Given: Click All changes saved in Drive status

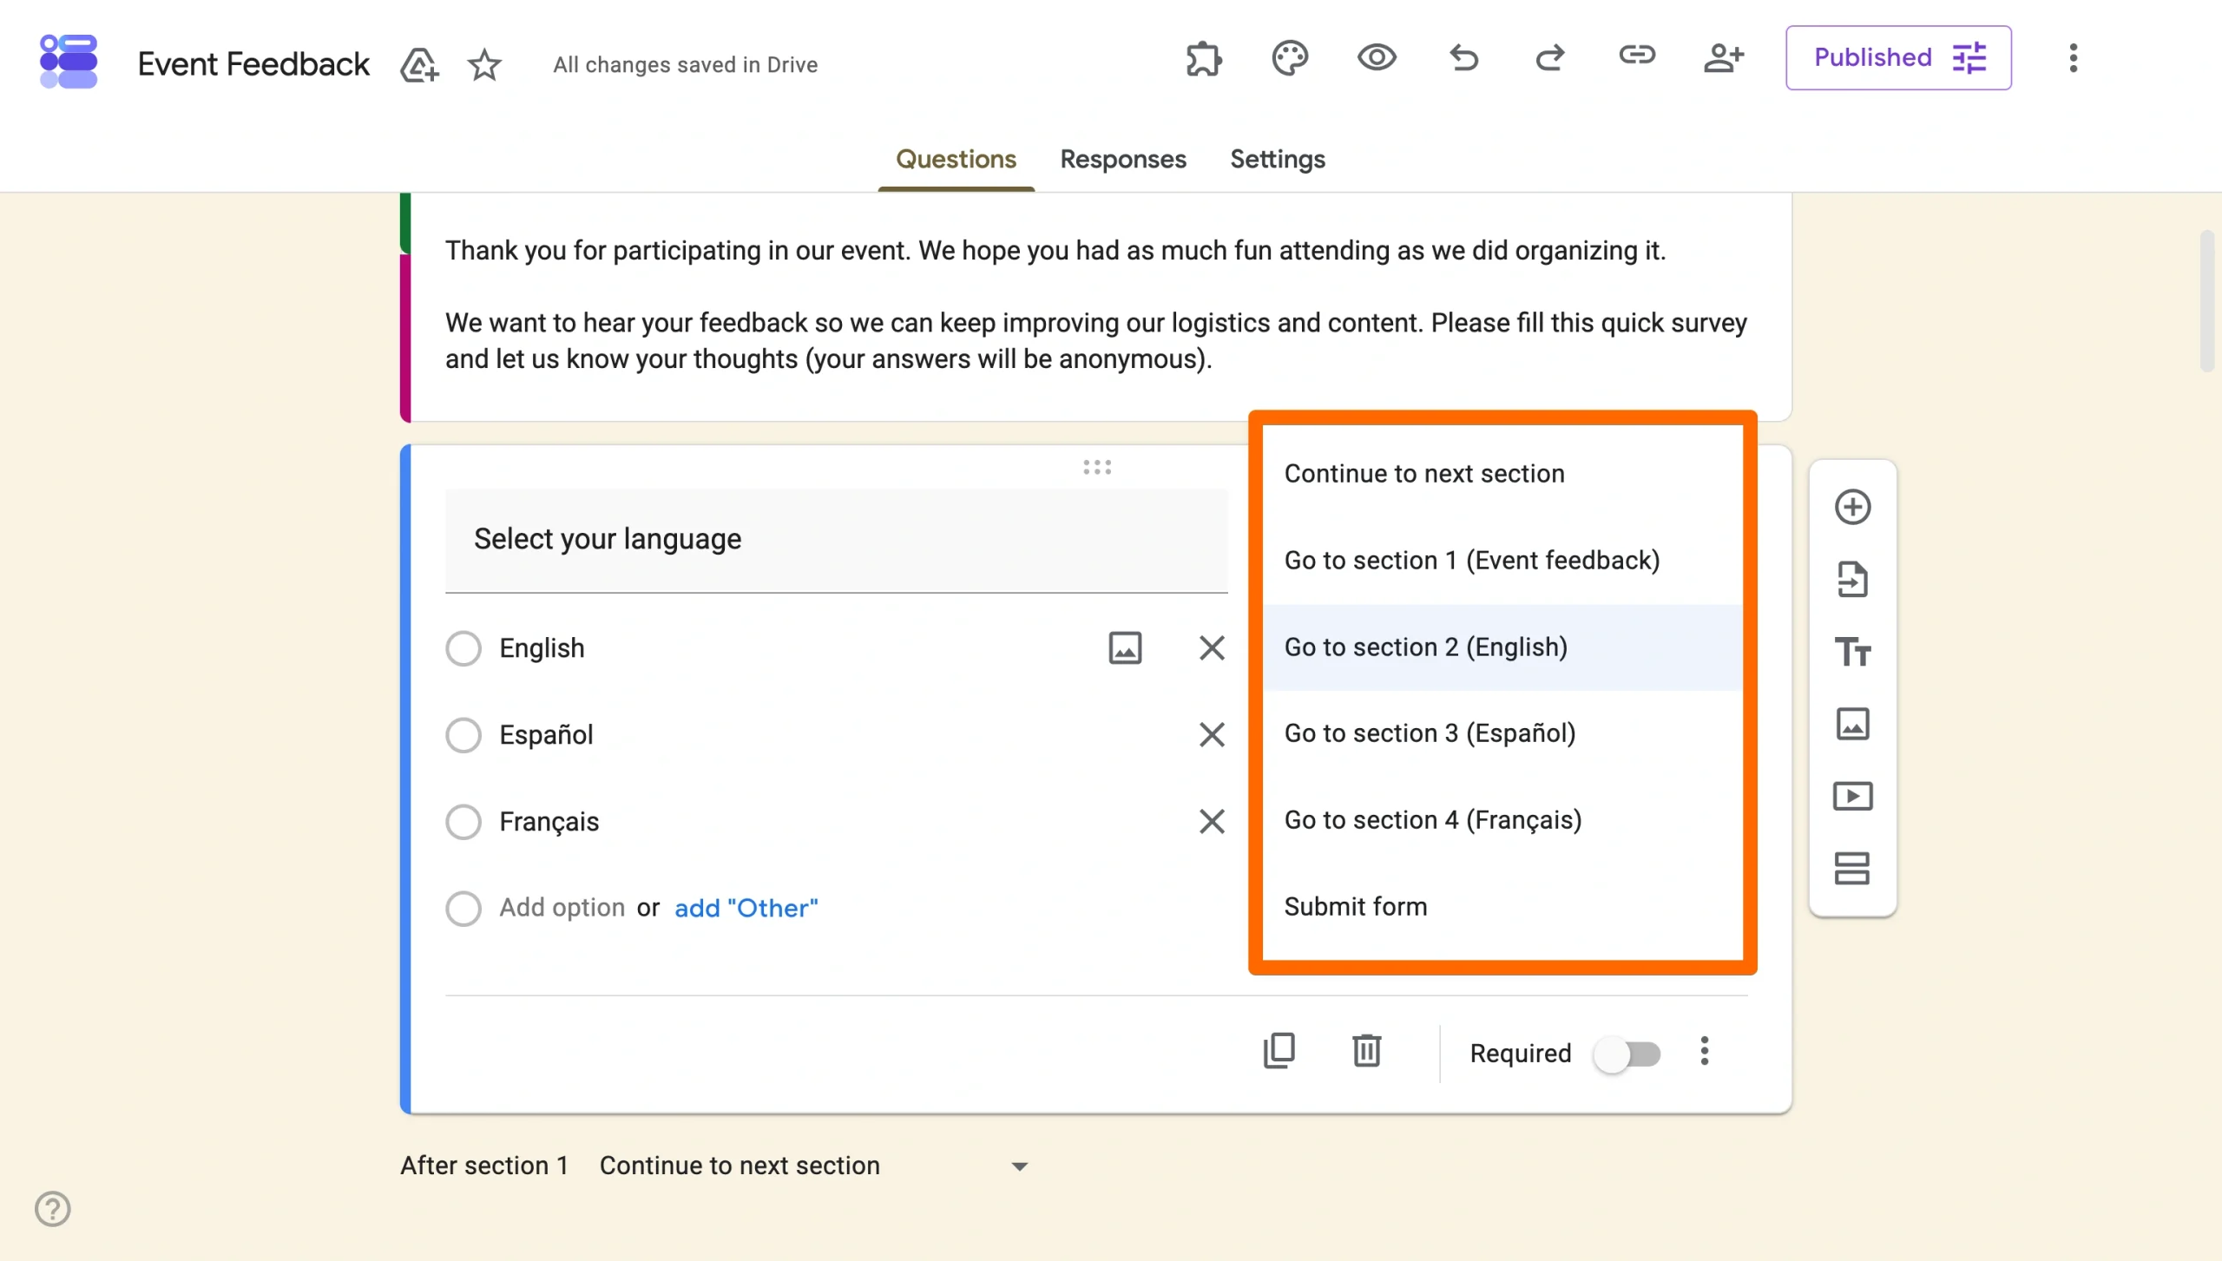Looking at the screenshot, I should 686,65.
